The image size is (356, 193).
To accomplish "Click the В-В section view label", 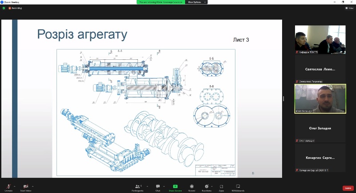I will pos(211,86).
